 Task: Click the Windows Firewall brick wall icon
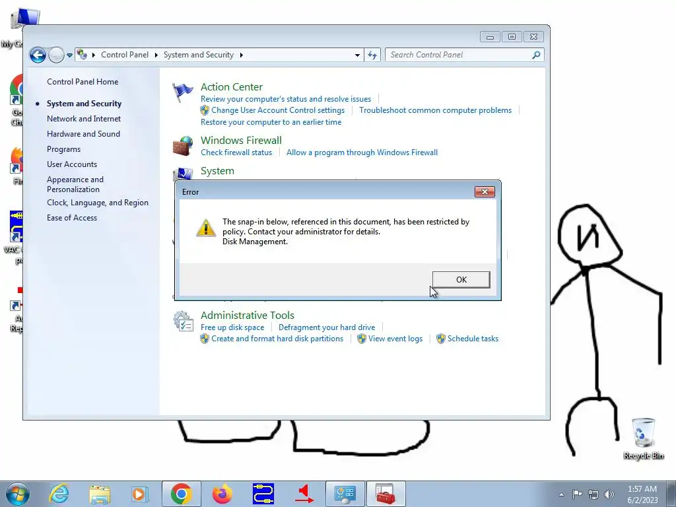pyautogui.click(x=183, y=146)
